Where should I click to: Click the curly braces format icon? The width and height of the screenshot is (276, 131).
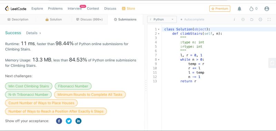click(243, 20)
